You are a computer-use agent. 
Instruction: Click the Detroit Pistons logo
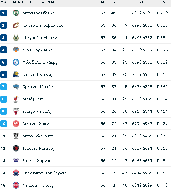pos(16,185)
